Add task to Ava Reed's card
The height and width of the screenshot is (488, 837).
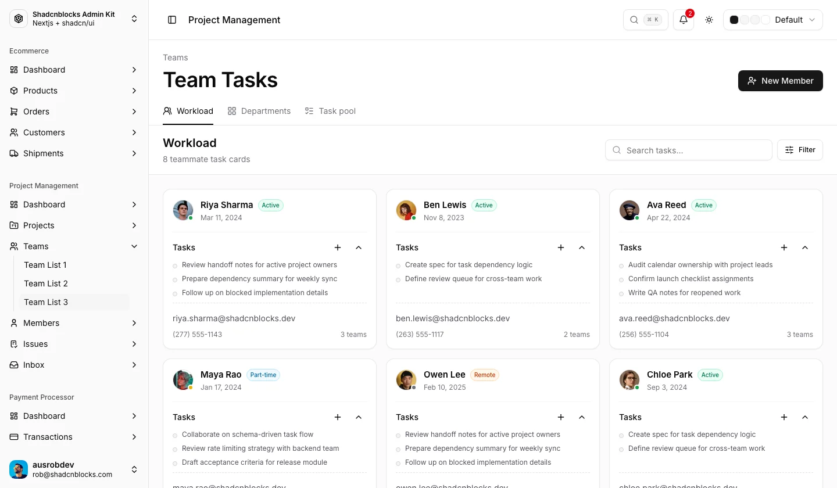click(784, 247)
